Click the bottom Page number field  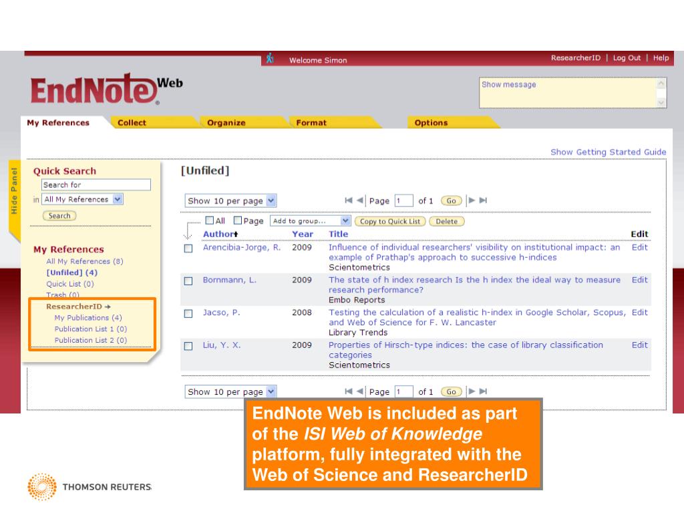point(404,391)
